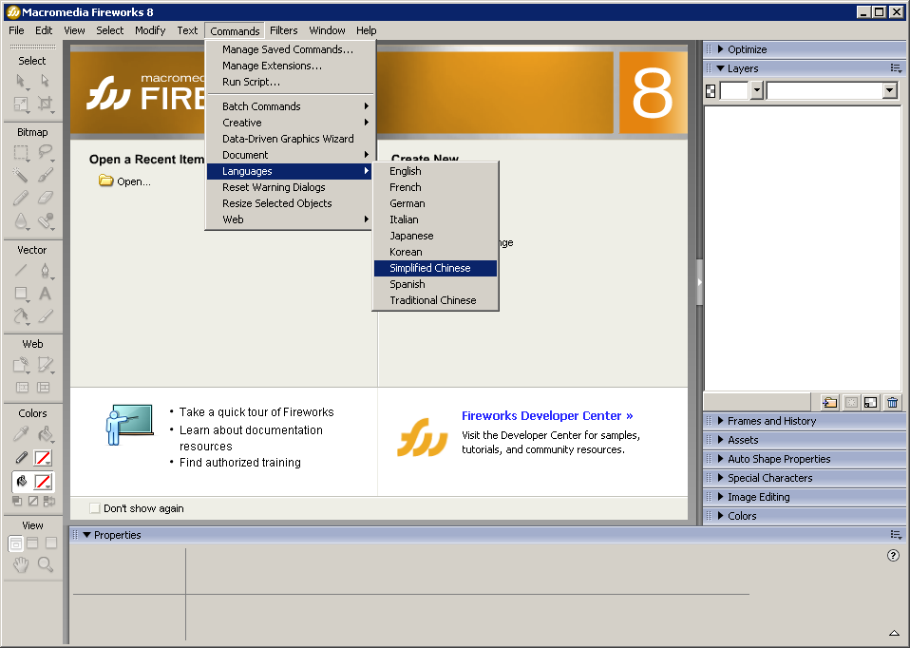Click Learn about documentation resources
Image resolution: width=910 pixels, height=648 pixels.
(251, 438)
